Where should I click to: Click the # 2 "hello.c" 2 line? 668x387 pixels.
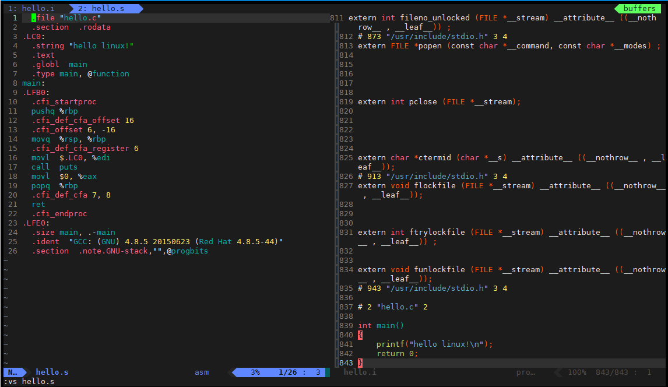(x=393, y=308)
